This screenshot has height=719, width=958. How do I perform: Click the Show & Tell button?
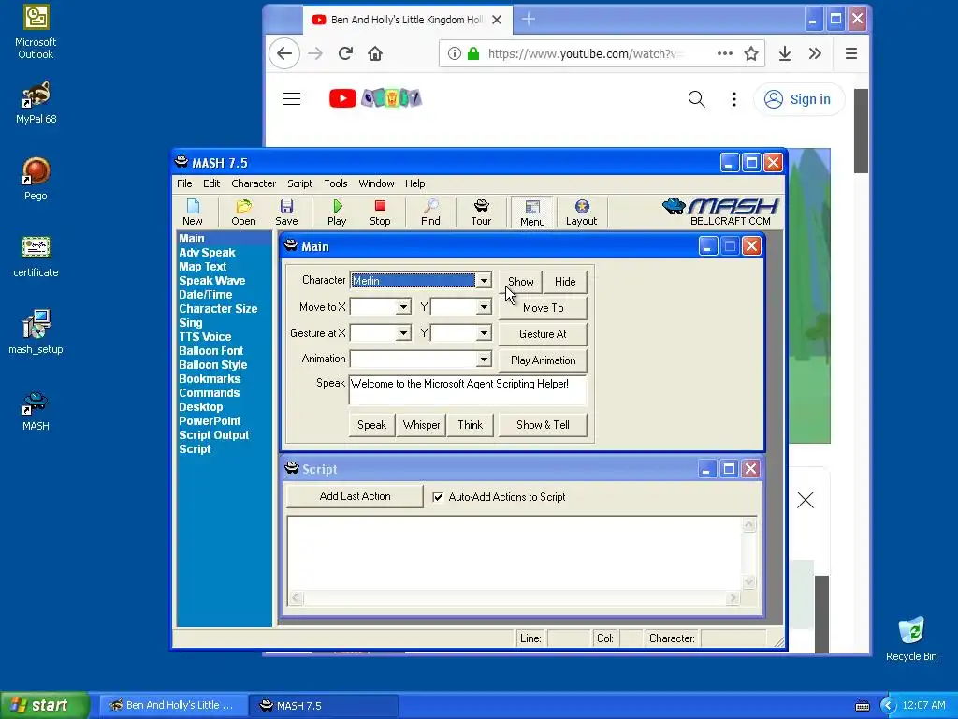pos(544,425)
